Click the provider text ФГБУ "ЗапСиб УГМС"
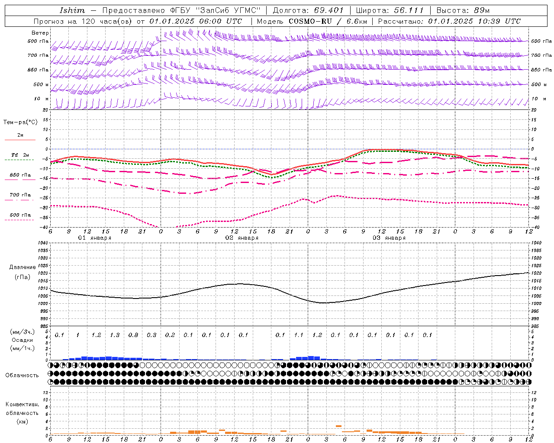The image size is (554, 443). pyautogui.click(x=215, y=10)
